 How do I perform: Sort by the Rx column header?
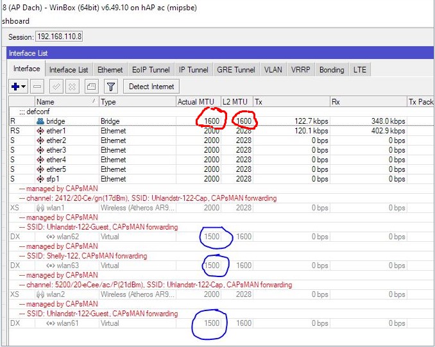(x=368, y=102)
